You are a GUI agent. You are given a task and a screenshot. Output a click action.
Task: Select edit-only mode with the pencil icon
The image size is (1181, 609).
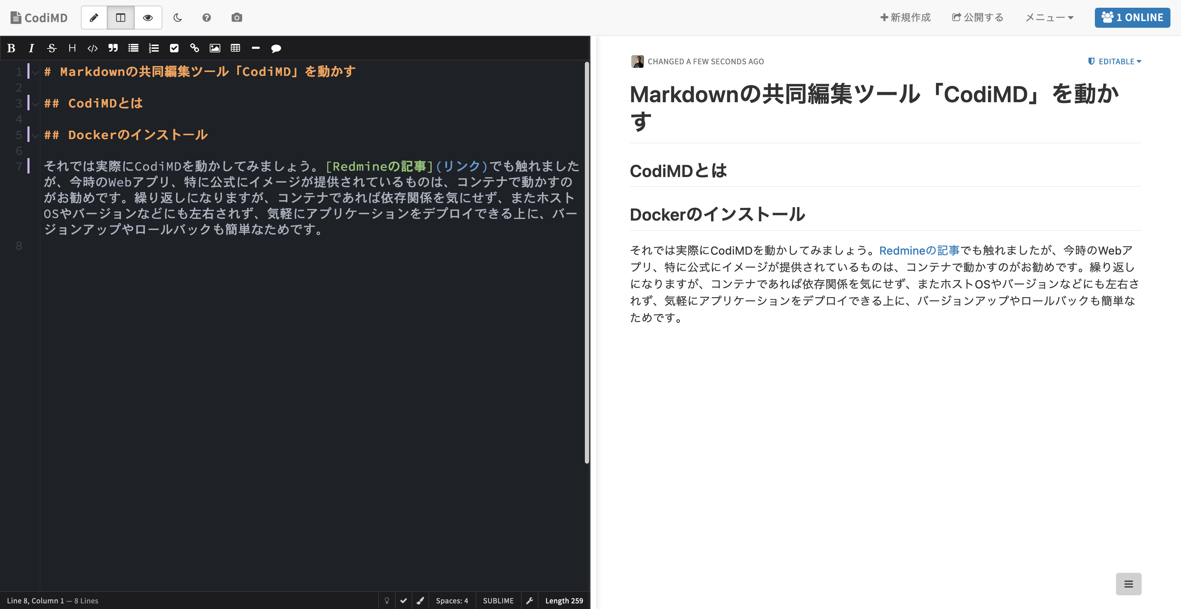coord(94,18)
